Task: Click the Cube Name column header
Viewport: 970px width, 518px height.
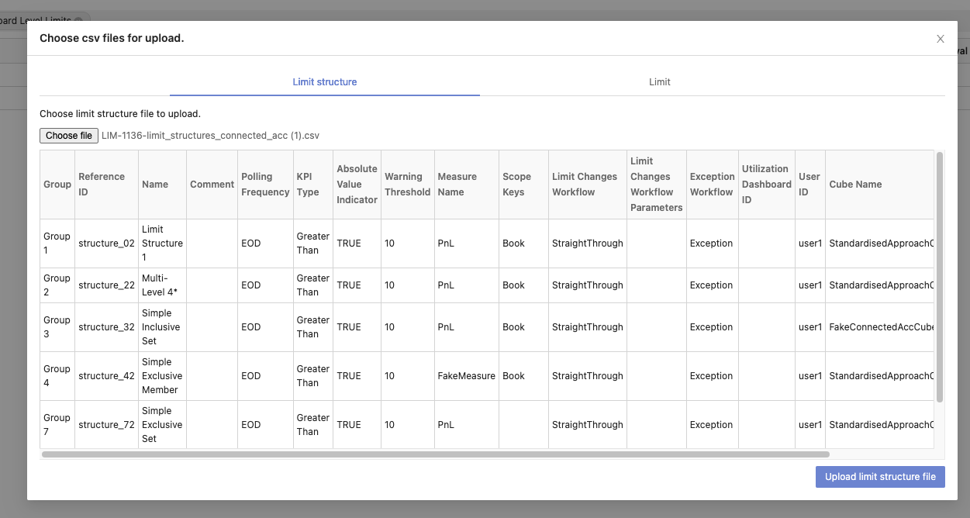Action: (855, 185)
